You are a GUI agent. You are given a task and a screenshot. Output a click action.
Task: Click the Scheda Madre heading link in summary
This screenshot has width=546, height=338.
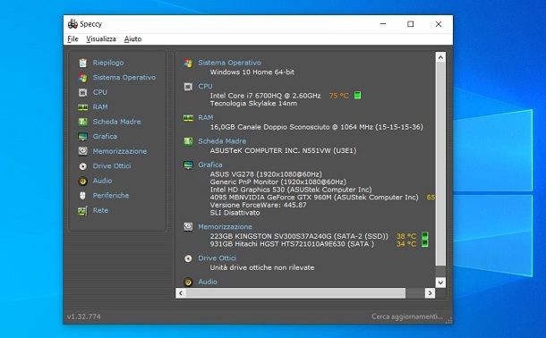click(222, 141)
